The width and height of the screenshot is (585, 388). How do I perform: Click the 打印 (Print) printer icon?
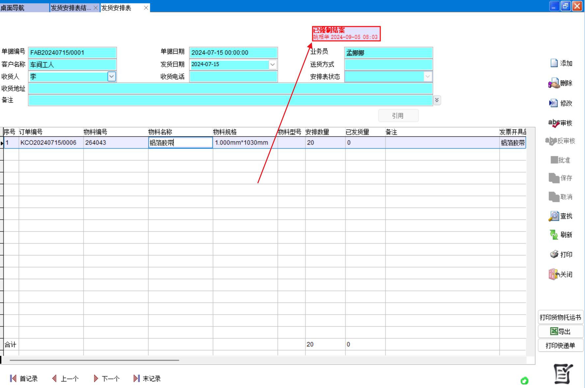(x=554, y=254)
